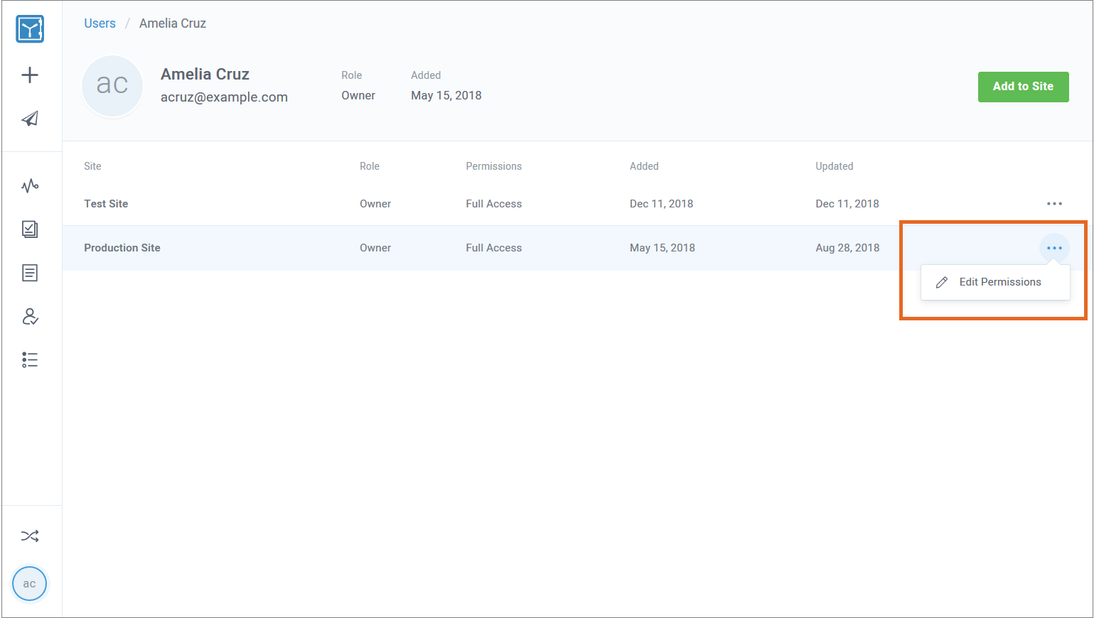Image resolution: width=1094 pixels, height=618 pixels.
Task: Open the ac profile avatar in sidebar
Action: (29, 583)
